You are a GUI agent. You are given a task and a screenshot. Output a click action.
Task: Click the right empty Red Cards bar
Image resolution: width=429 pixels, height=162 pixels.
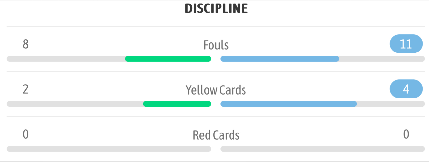click(323, 149)
